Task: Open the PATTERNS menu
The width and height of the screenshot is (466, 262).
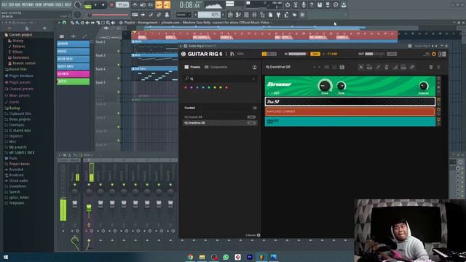Action: click(x=28, y=5)
